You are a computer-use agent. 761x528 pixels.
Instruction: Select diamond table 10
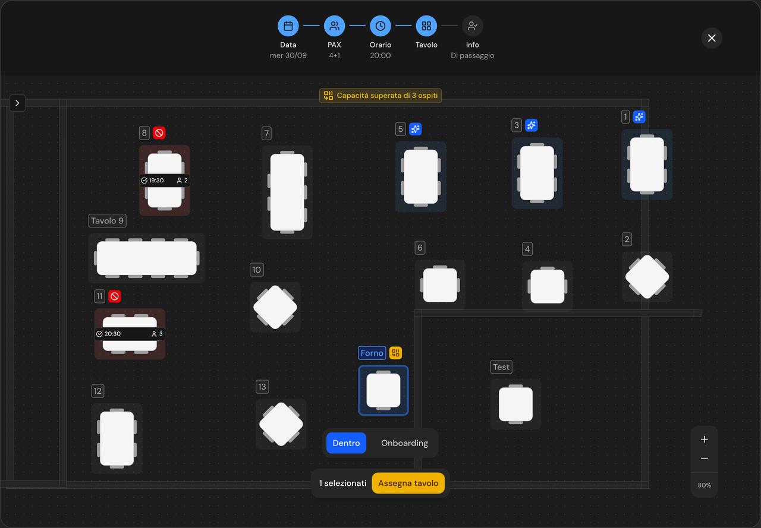coord(275,307)
